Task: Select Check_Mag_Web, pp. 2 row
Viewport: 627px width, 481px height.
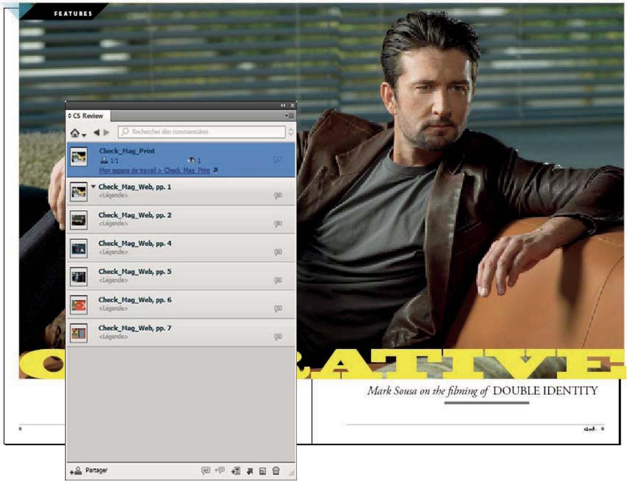Action: click(x=181, y=220)
